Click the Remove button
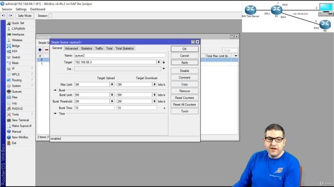The image size is (334, 187). click(184, 91)
